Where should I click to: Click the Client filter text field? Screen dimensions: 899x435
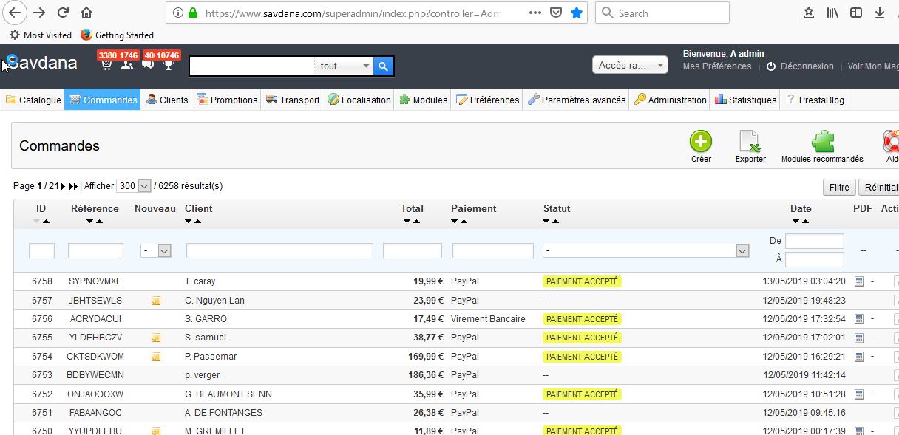tap(279, 251)
